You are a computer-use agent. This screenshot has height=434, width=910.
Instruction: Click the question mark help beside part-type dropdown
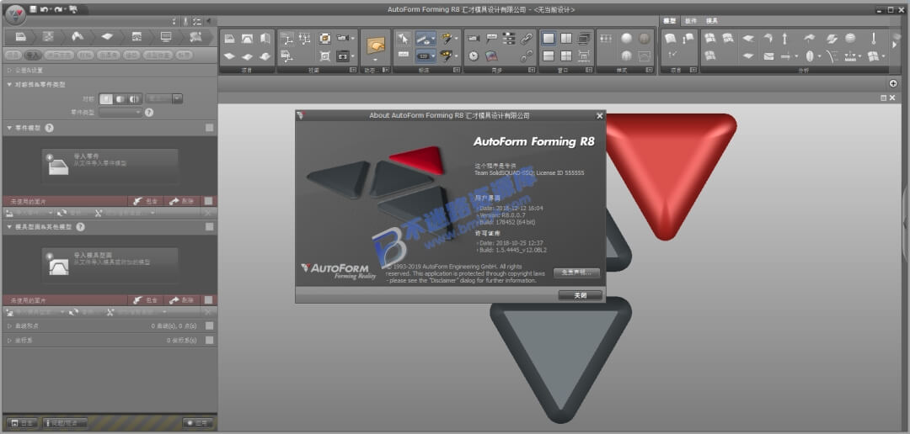[149, 113]
